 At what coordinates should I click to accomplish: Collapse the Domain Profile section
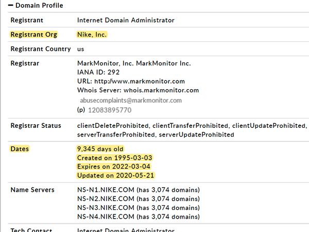pos(11,6)
